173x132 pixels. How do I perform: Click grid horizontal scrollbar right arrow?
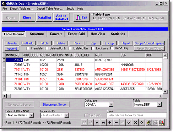click(161, 96)
